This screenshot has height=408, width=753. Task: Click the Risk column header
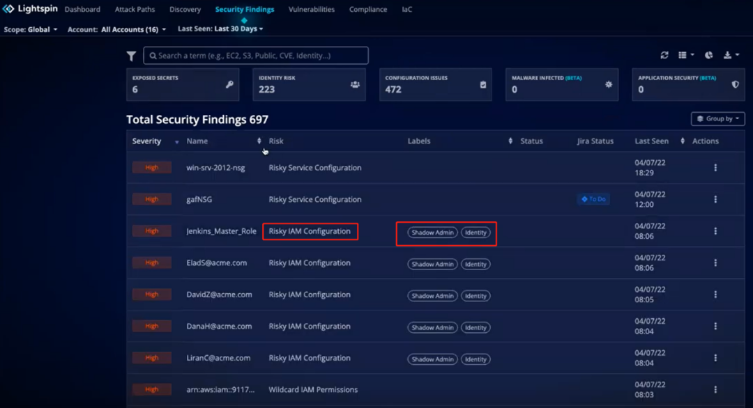[276, 141]
